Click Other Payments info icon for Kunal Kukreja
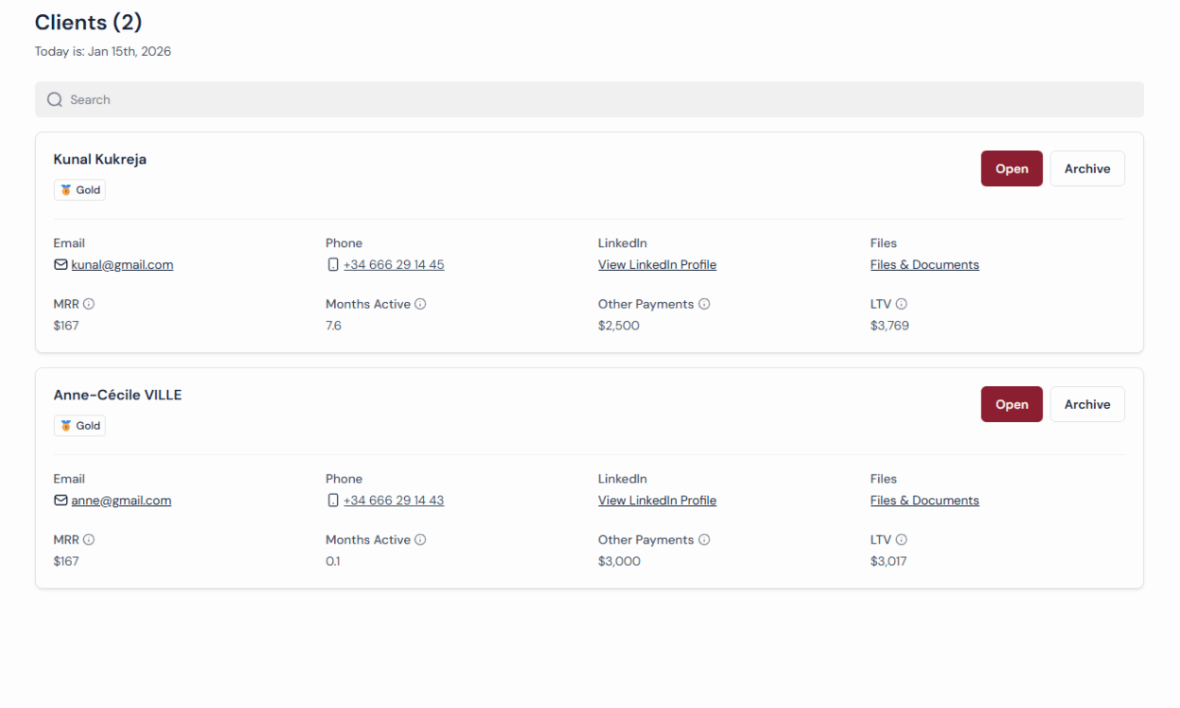This screenshot has width=1180, height=708. 704,304
